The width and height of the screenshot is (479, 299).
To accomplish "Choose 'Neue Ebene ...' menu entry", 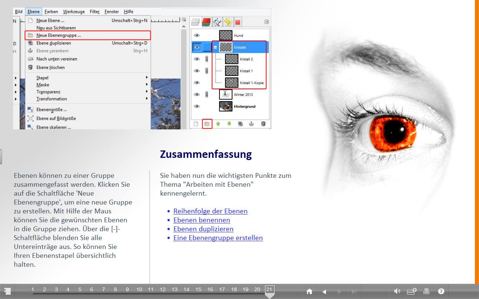I will coord(88,21).
